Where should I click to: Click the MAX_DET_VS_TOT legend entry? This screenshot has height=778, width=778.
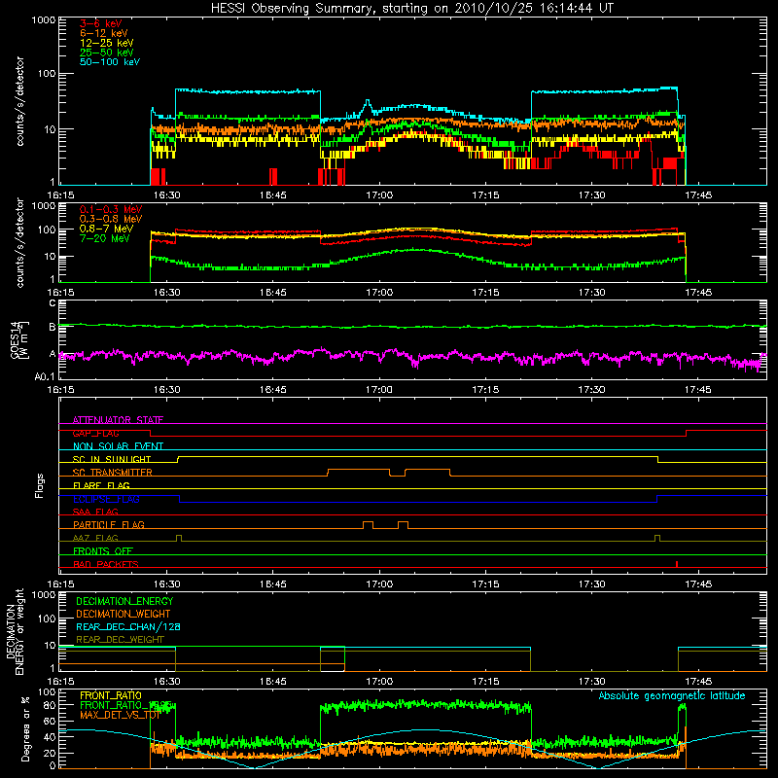[120, 715]
